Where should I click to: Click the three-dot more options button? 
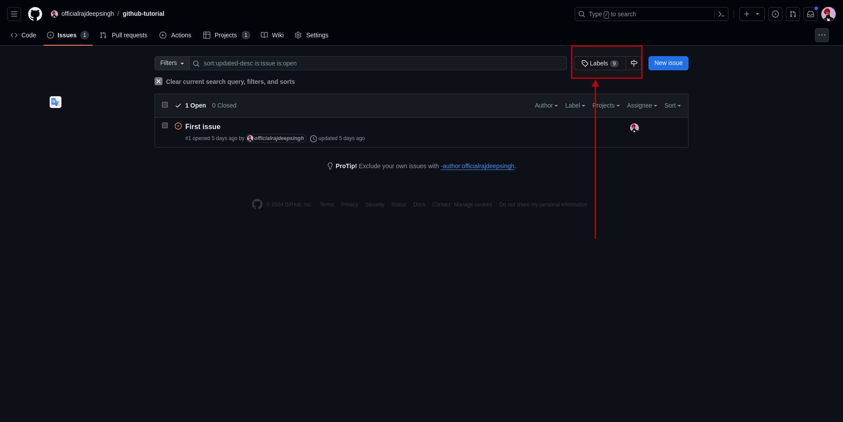point(822,35)
